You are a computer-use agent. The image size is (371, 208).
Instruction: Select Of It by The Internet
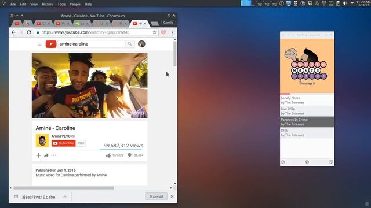click(307, 133)
